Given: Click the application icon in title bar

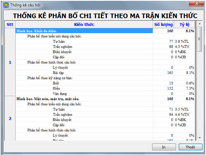Looking at the screenshot, I should (x=6, y=5).
